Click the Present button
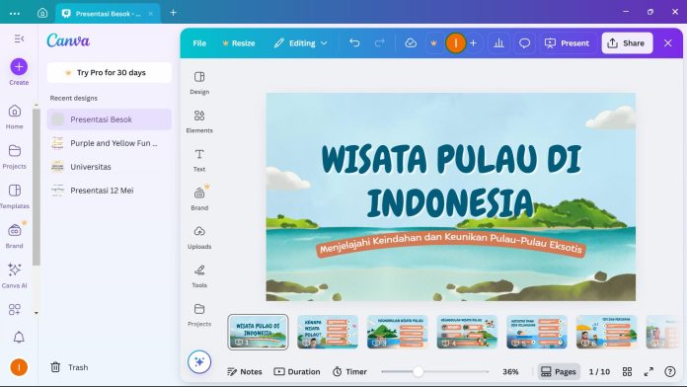The height and width of the screenshot is (387, 687). (567, 43)
